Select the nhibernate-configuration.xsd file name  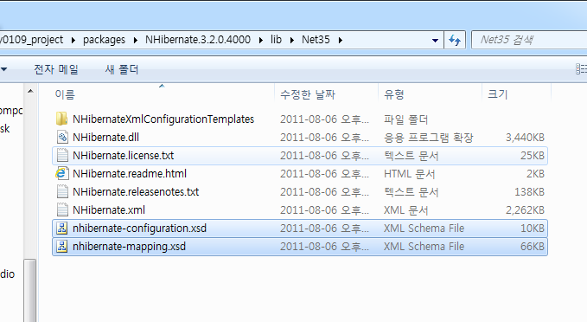click(x=140, y=228)
